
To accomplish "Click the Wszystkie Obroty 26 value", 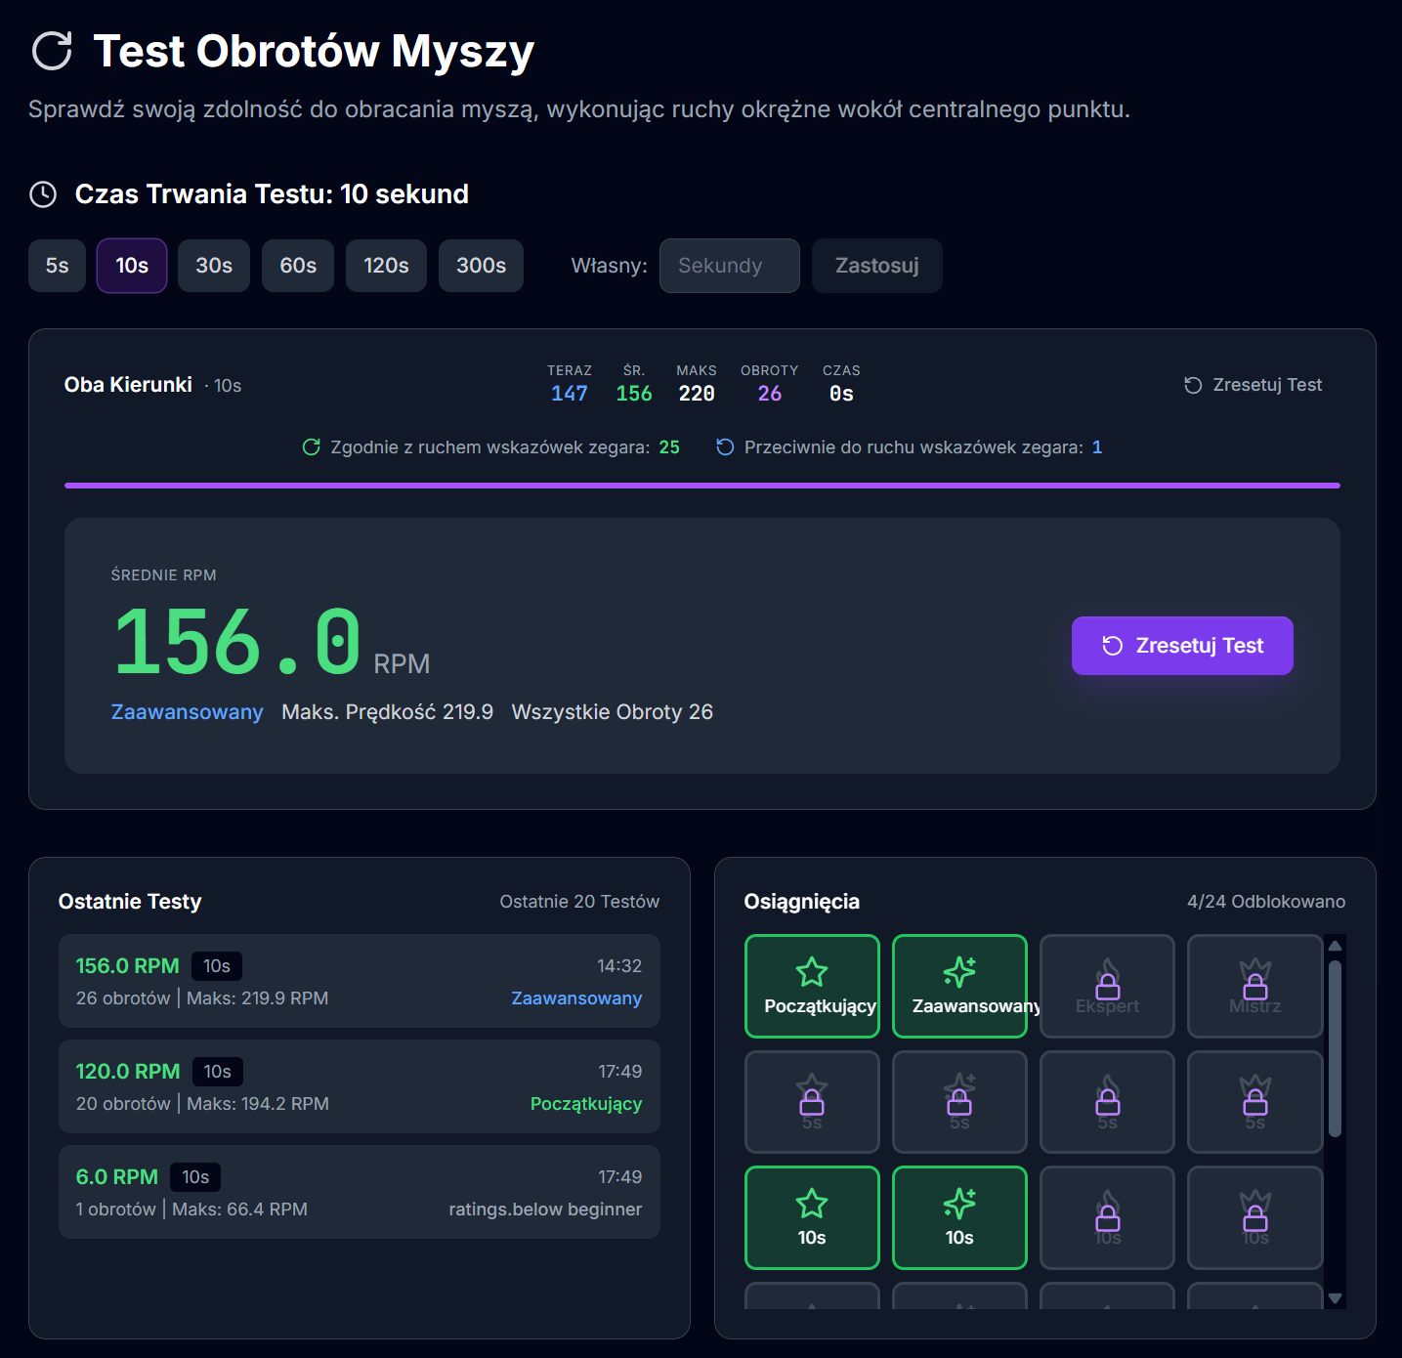I will (x=613, y=712).
